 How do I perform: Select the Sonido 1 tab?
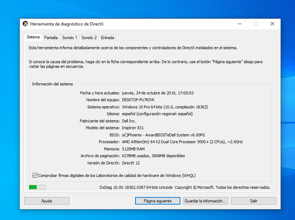70,38
